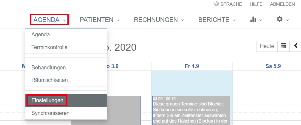Expand the PATIENTEN dropdown chevron

pyautogui.click(x=118, y=20)
